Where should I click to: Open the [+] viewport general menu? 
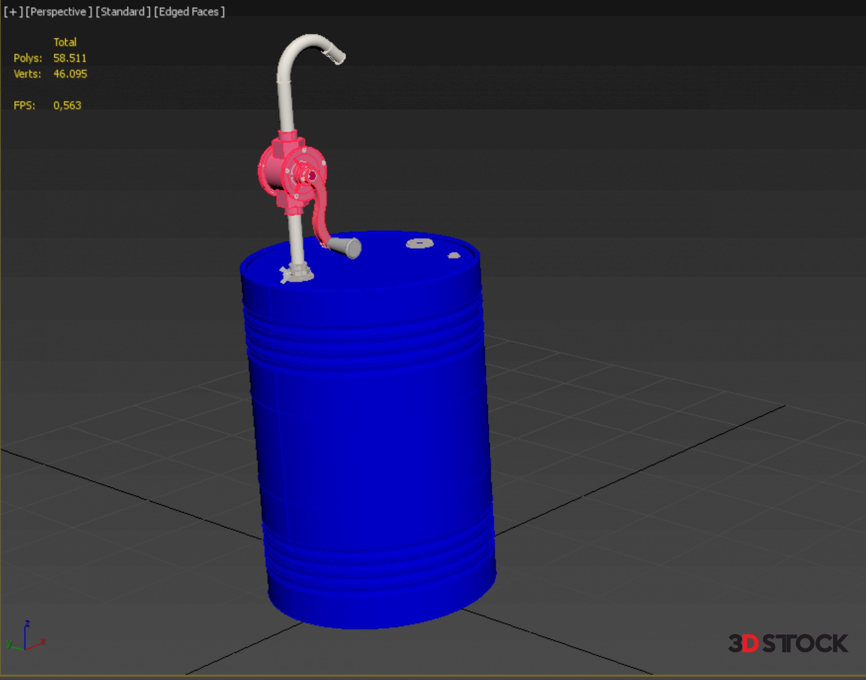tap(13, 12)
